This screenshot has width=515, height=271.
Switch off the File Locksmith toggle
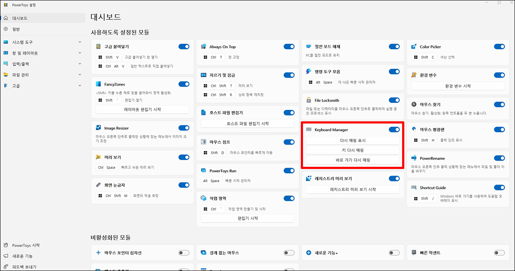394,100
